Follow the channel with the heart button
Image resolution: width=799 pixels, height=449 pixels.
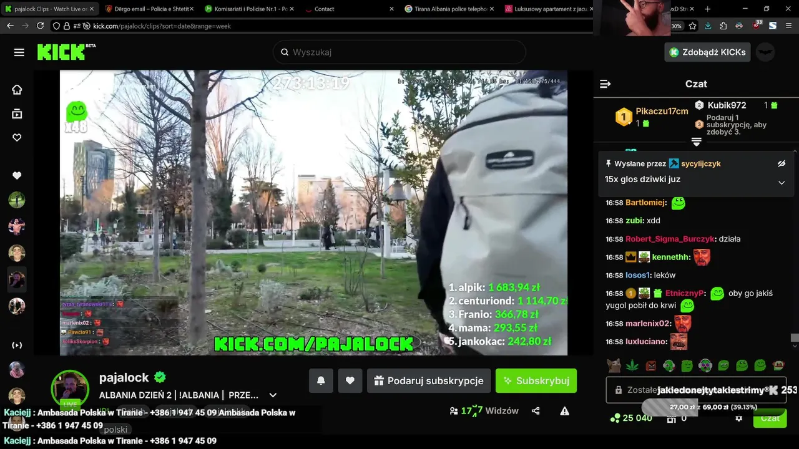pyautogui.click(x=350, y=380)
